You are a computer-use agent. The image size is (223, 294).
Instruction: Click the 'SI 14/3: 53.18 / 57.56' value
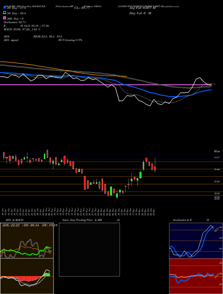pyautogui.click(x=34, y=26)
